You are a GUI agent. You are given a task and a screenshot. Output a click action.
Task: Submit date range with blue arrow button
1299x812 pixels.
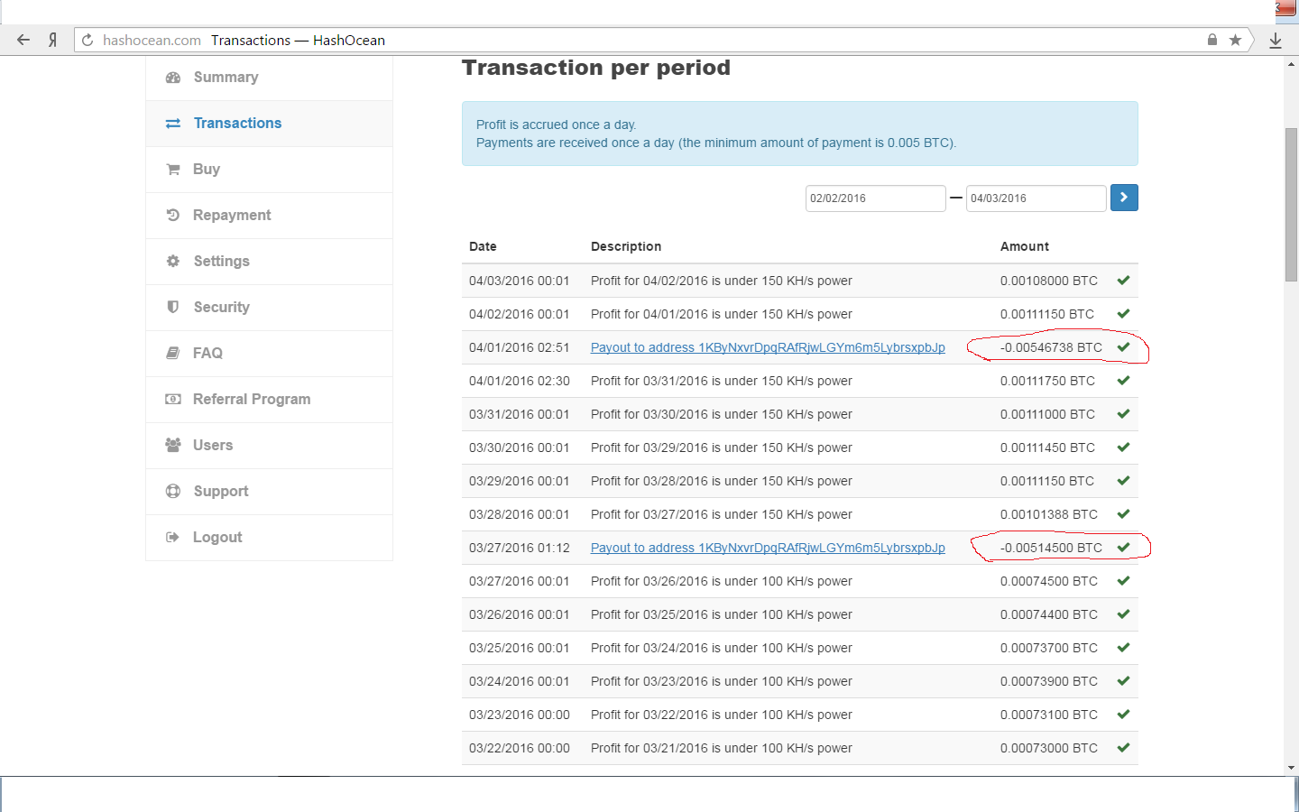(x=1124, y=198)
